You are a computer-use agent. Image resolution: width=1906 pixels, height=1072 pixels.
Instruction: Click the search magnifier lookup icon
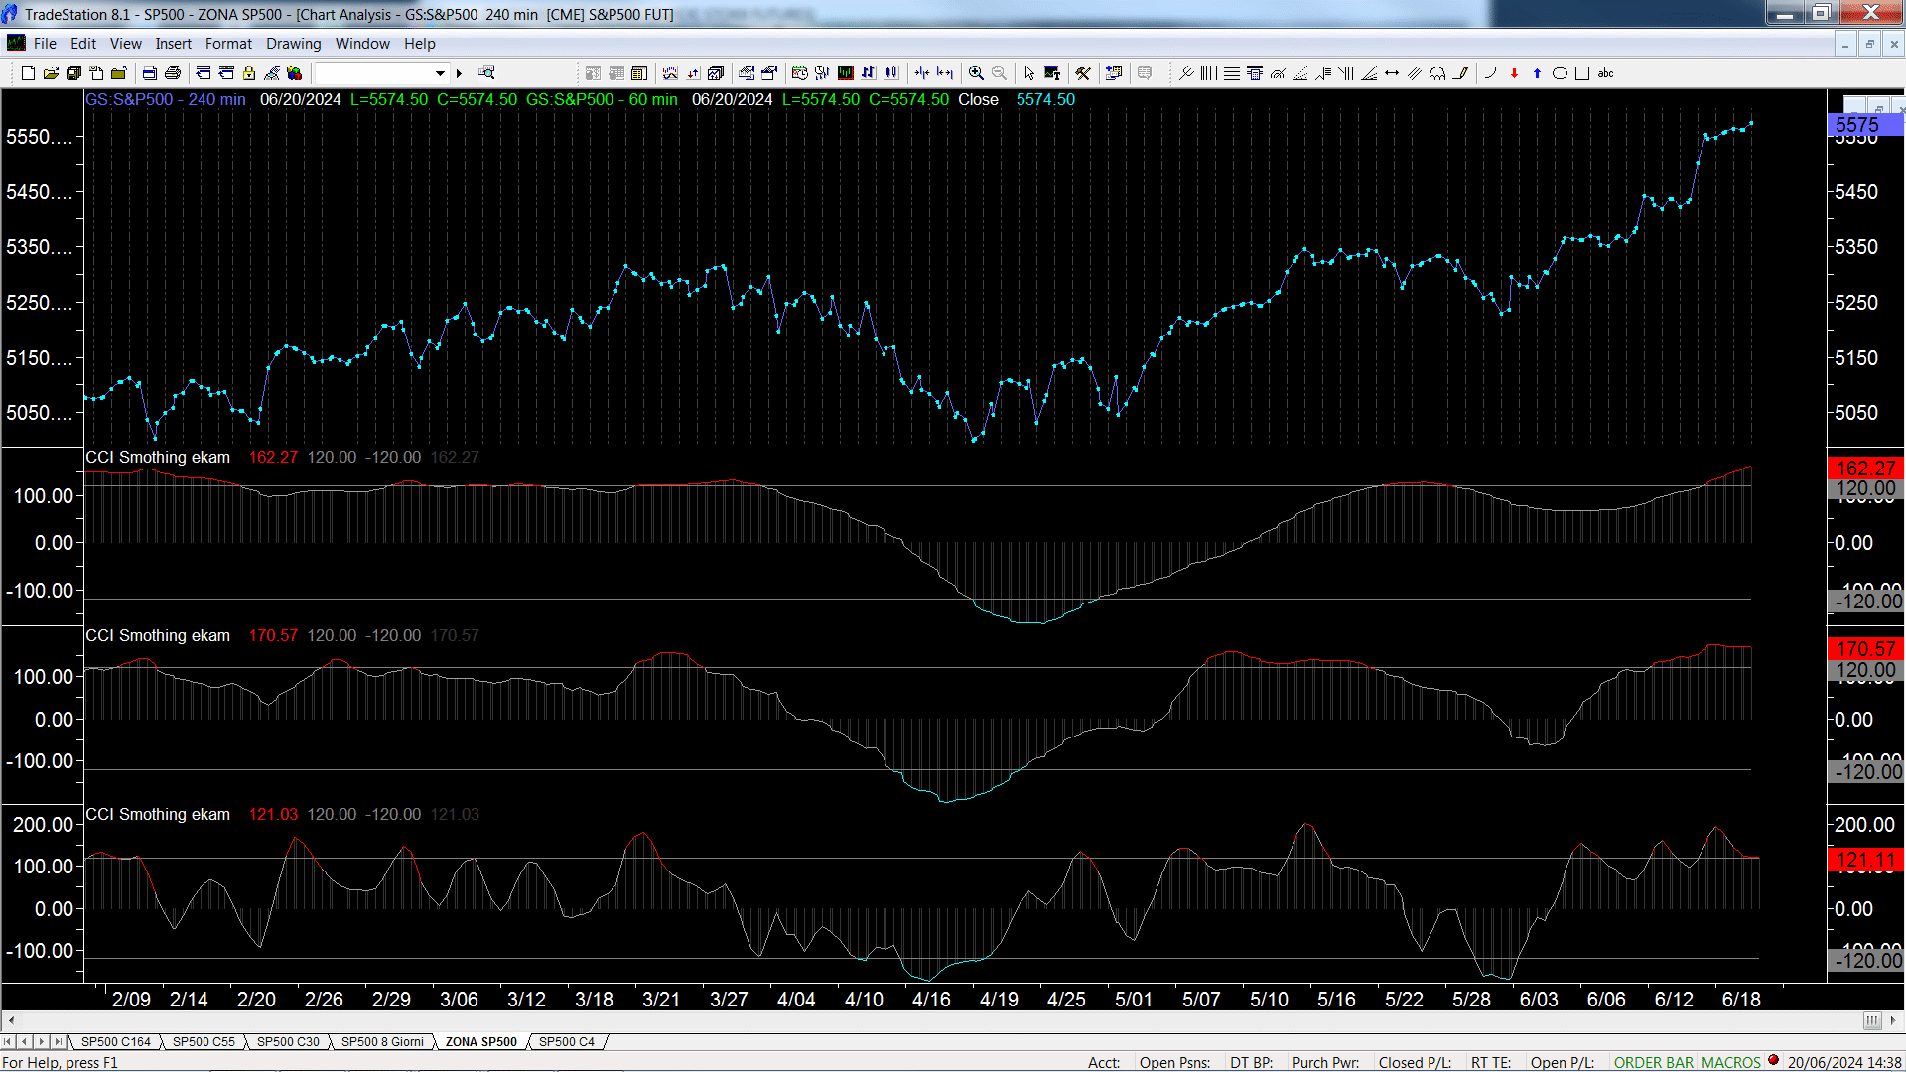pyautogui.click(x=486, y=73)
